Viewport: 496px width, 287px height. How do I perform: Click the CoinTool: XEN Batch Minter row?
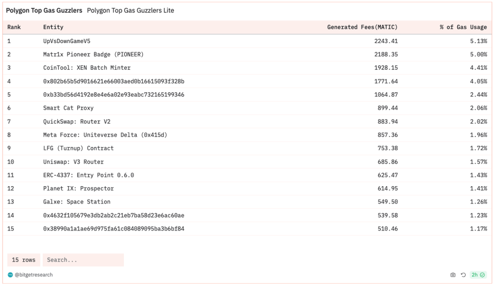click(x=87, y=68)
